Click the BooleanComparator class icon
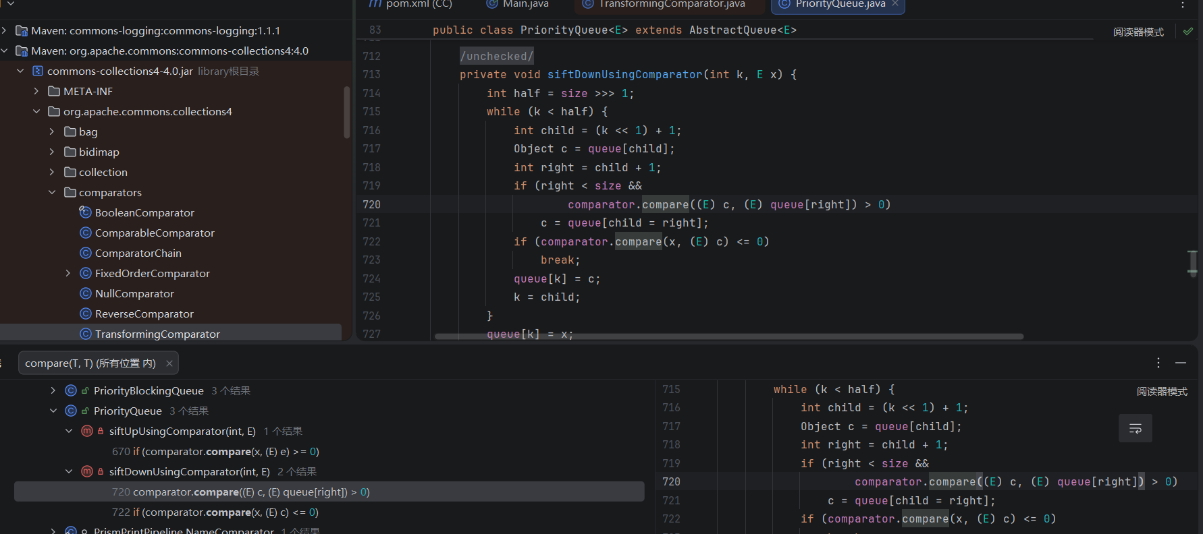 coord(86,212)
